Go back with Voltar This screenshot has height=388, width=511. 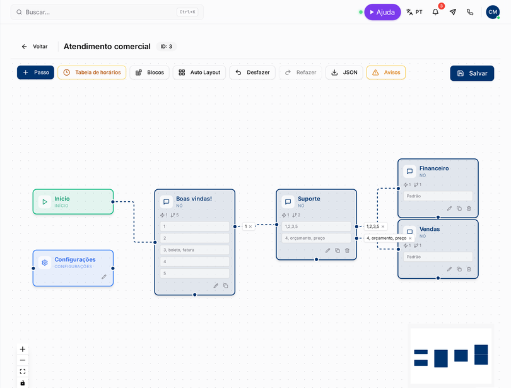tap(35, 47)
